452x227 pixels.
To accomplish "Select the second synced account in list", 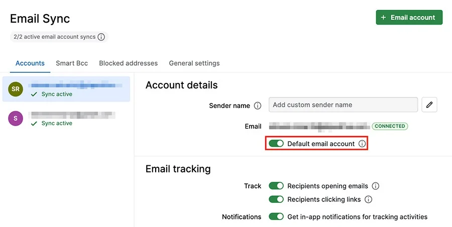I will [x=66, y=119].
